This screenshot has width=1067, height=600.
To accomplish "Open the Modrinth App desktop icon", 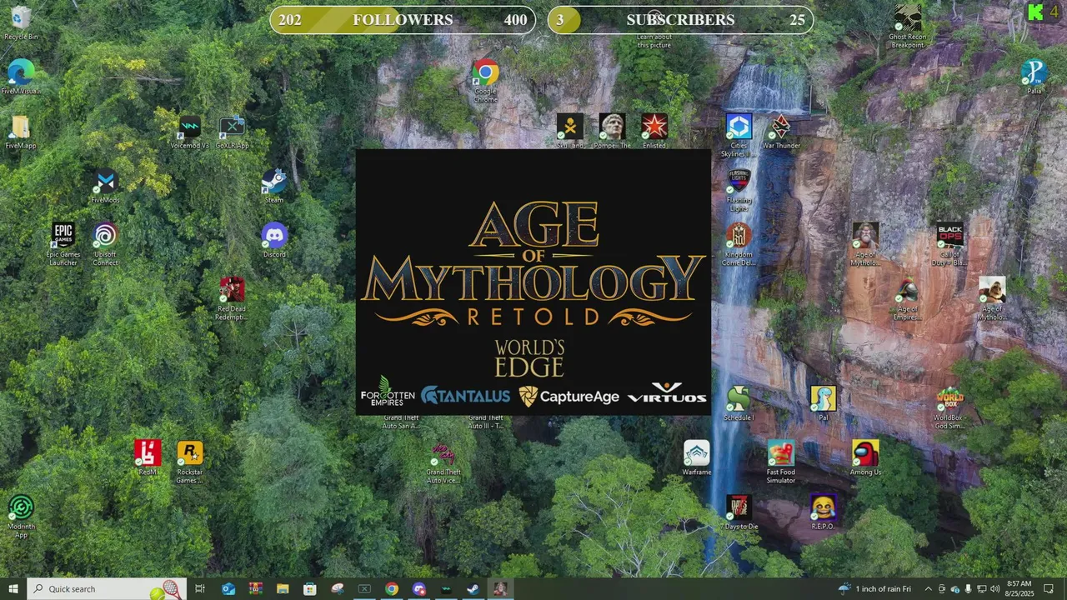I will pyautogui.click(x=21, y=516).
